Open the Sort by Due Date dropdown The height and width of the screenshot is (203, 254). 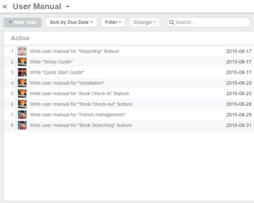(x=71, y=22)
